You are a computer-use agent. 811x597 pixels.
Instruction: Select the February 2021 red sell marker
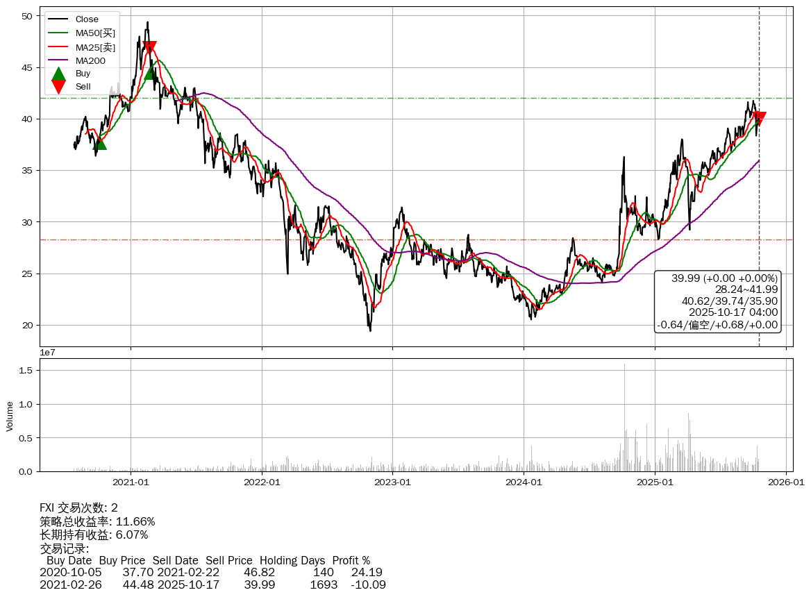[149, 48]
